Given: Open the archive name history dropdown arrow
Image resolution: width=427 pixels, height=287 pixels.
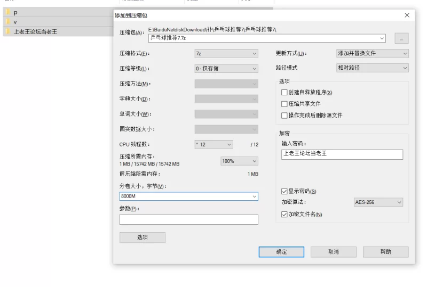Looking at the screenshot, I should click(x=382, y=38).
